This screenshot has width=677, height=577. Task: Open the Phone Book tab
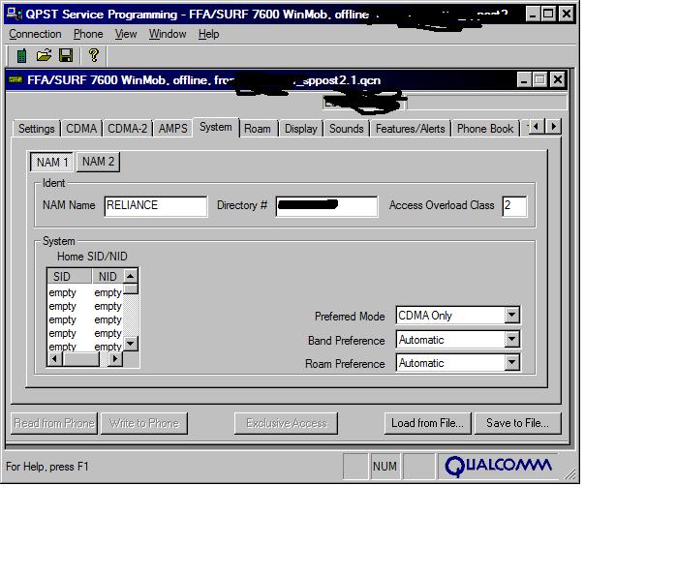tap(484, 129)
